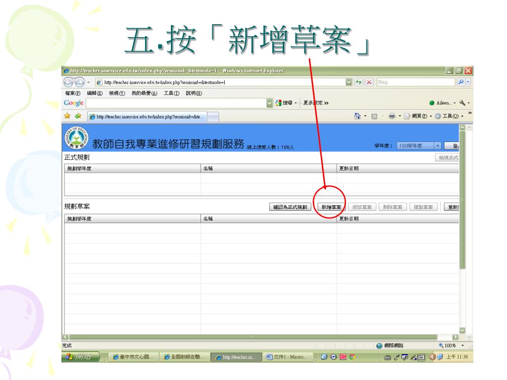Image resolution: width=507 pixels, height=380 pixels.
Task: Open the 網頁(P) page menu dropdown
Action: (431, 116)
